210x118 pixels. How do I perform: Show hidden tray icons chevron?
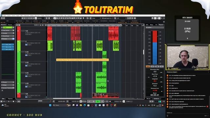pos(137,105)
